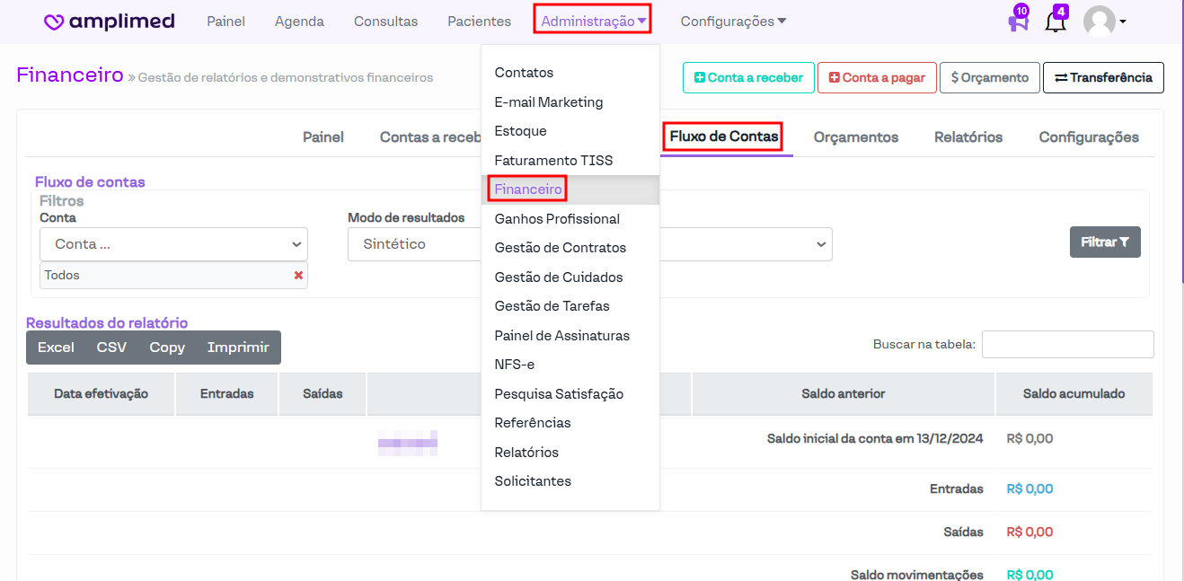
Task: Click the Conta a pagar button
Action: click(877, 78)
